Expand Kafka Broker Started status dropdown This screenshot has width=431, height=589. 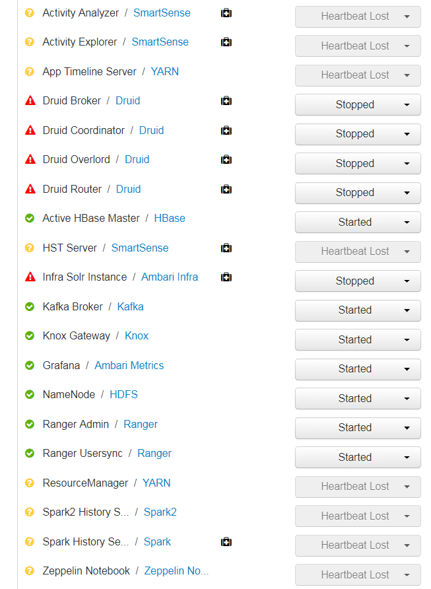click(x=357, y=310)
